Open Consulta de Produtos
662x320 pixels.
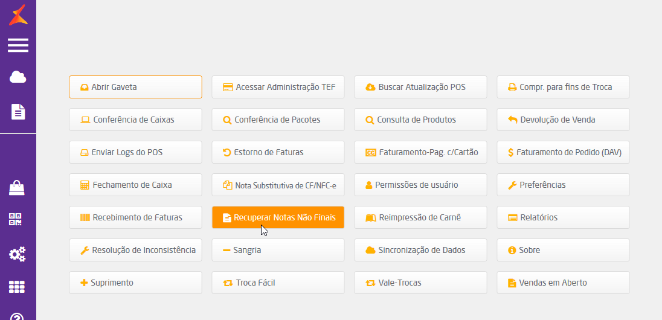420,120
